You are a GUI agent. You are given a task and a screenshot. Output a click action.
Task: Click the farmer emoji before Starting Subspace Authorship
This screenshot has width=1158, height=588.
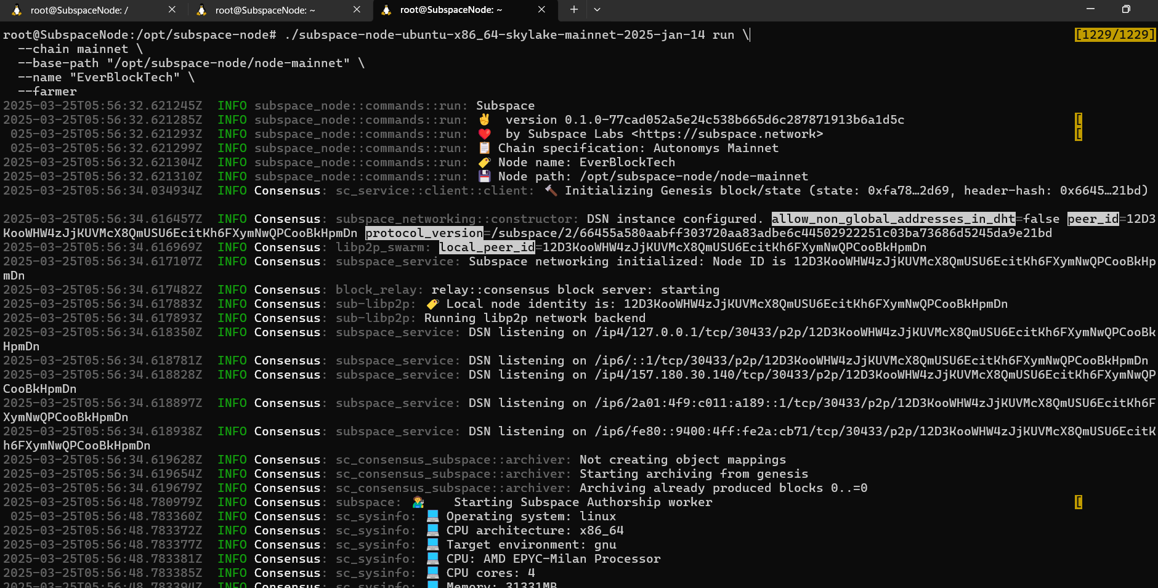(x=418, y=502)
